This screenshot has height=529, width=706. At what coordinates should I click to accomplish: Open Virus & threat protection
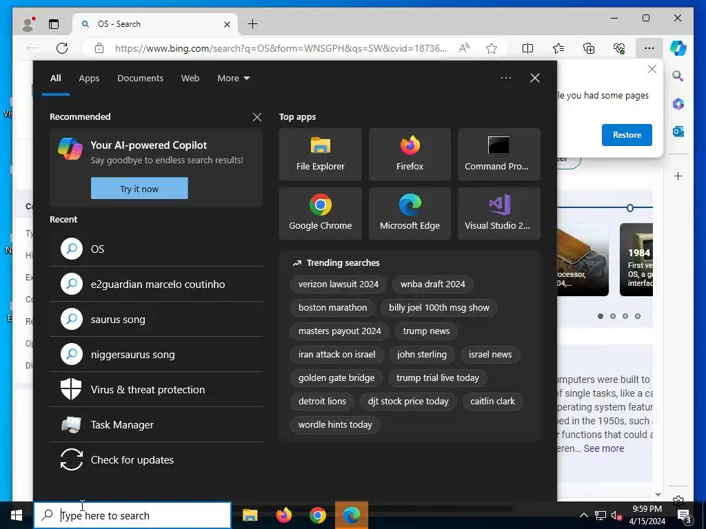point(157,389)
